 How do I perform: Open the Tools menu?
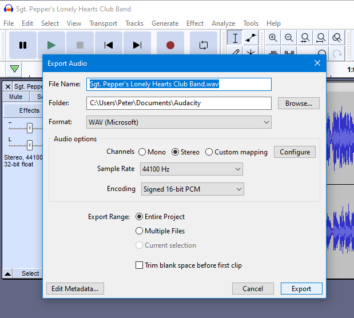coord(250,23)
